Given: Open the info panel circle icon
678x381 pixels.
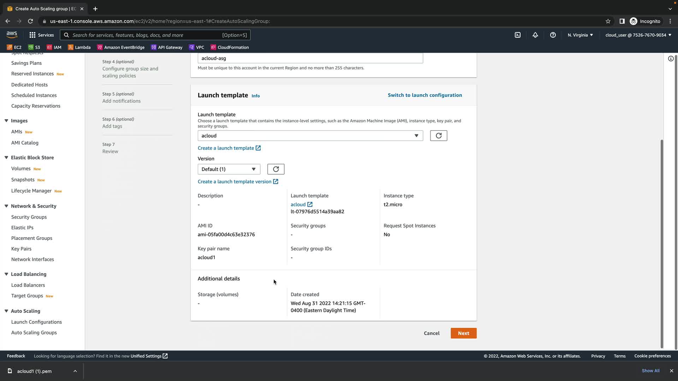Looking at the screenshot, I should click(671, 59).
